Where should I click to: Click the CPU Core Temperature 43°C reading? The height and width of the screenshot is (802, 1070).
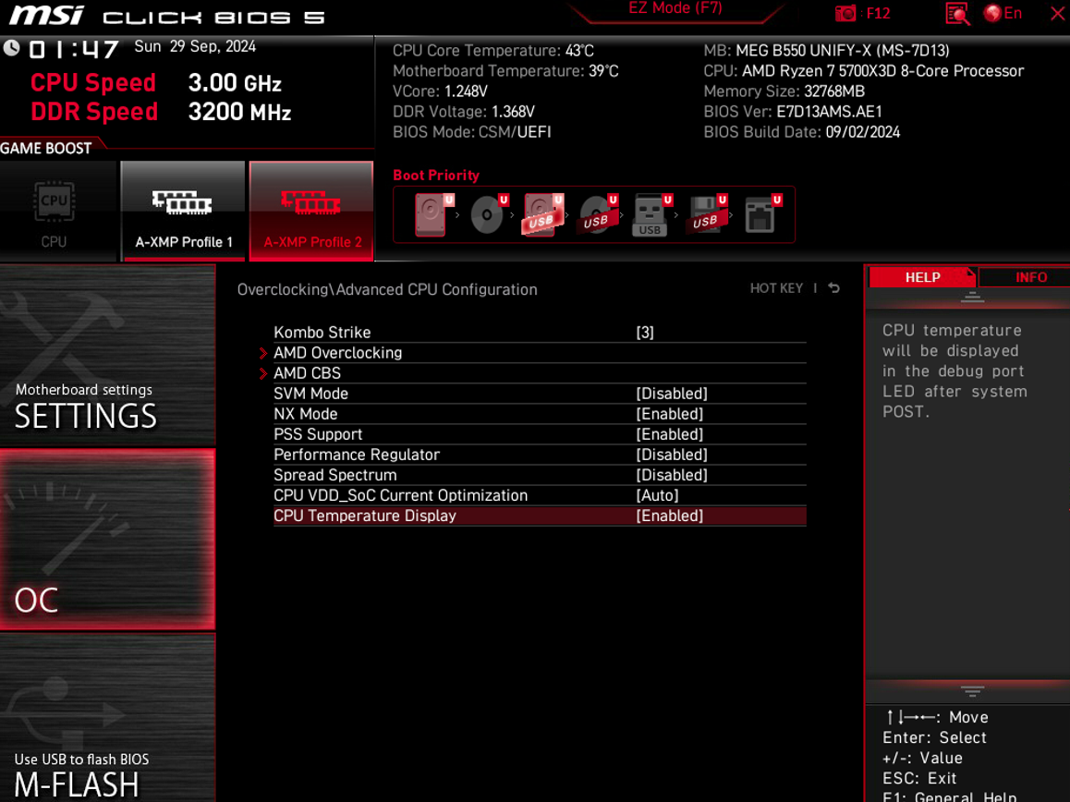[x=493, y=51]
